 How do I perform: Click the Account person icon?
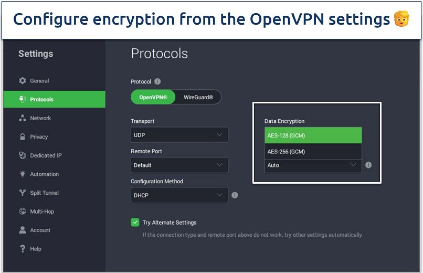click(23, 230)
